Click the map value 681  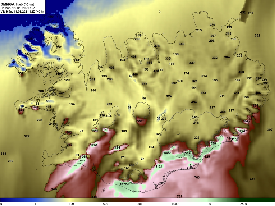pyautogui.click(x=255, y=105)
